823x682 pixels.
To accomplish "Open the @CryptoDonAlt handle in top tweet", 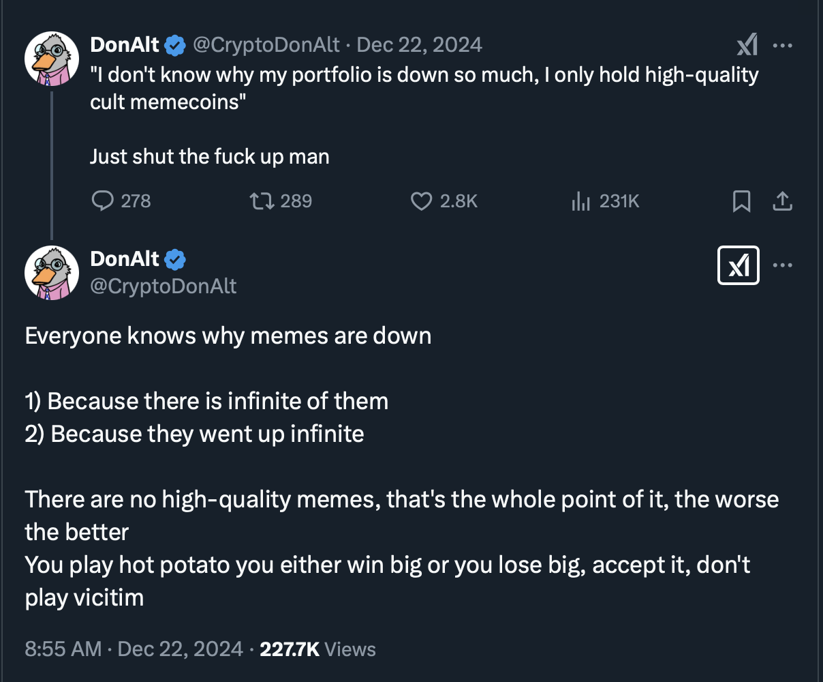I will [x=266, y=45].
